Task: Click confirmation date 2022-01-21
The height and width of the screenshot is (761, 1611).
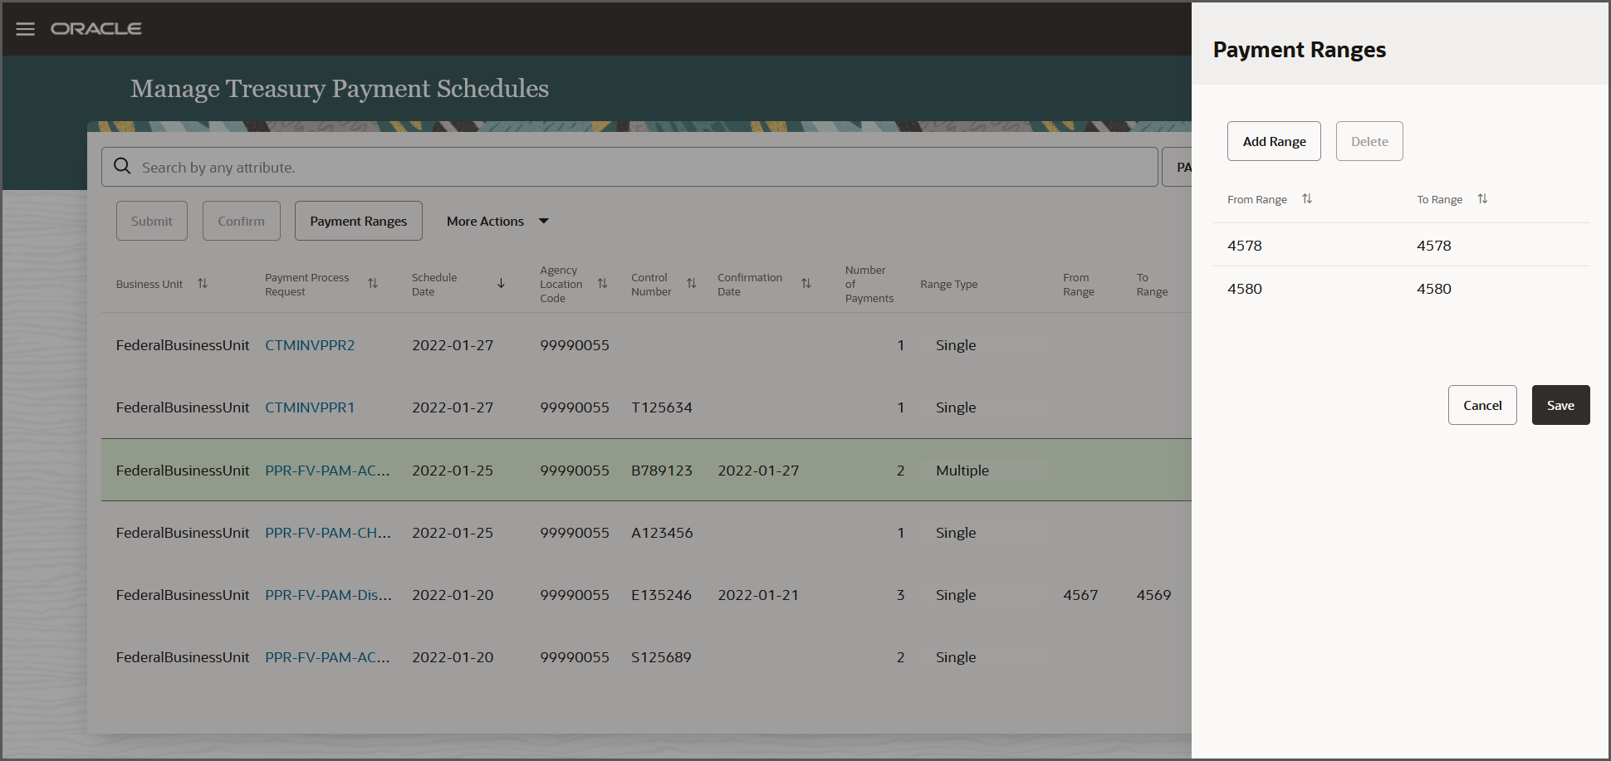Action: tap(758, 595)
